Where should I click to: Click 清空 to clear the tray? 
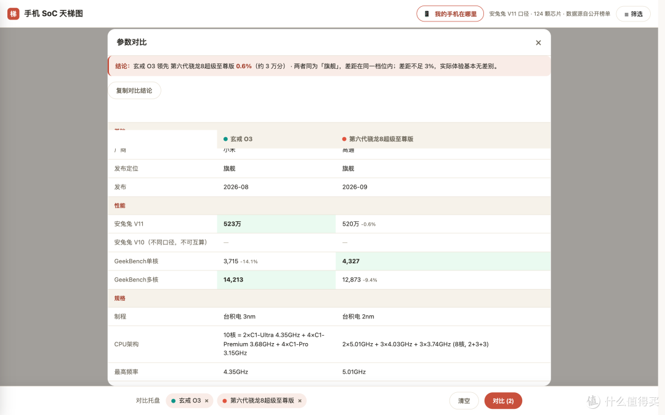tap(464, 401)
